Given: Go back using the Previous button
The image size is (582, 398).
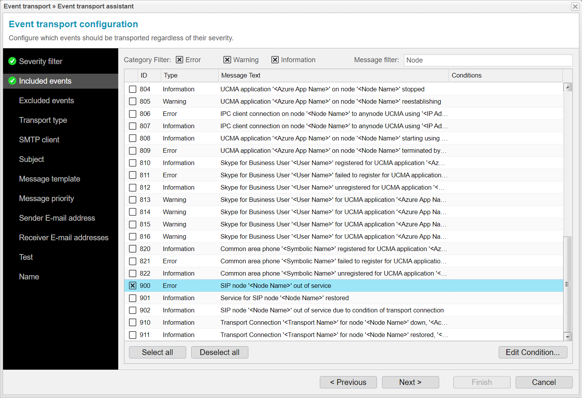Looking at the screenshot, I should coord(348,382).
